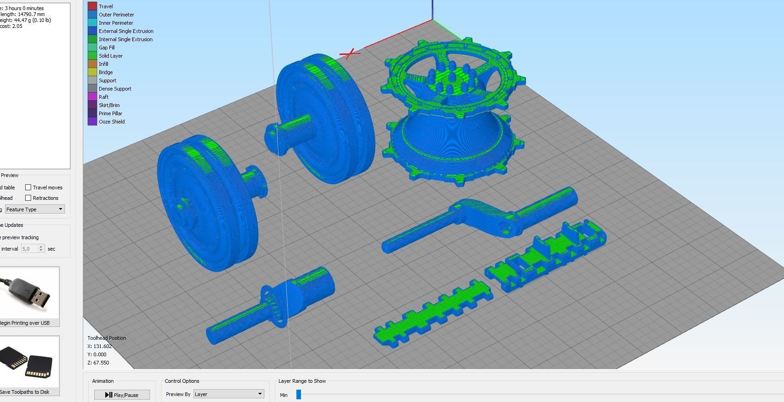Click the 'Dense Support' legend label
The image size is (784, 402).
[x=115, y=89]
